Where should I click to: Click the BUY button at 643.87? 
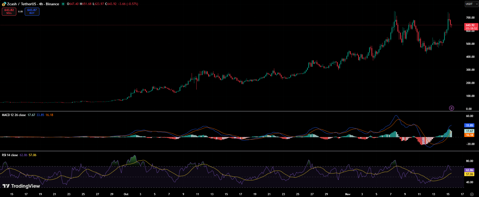tap(32, 12)
